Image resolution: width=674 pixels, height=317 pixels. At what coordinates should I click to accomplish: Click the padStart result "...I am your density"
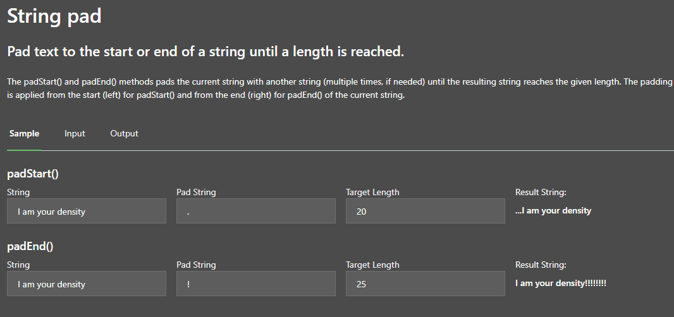point(553,211)
